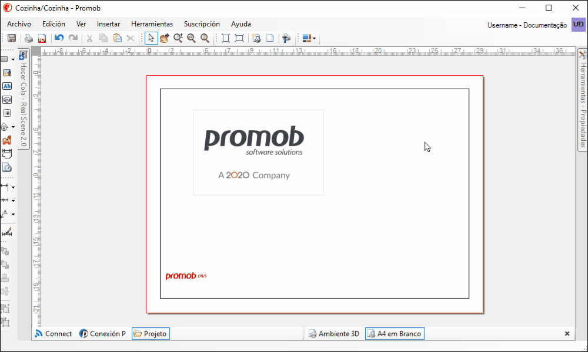Click the Save floppy disk icon
The width and height of the screenshot is (588, 352).
[12, 38]
